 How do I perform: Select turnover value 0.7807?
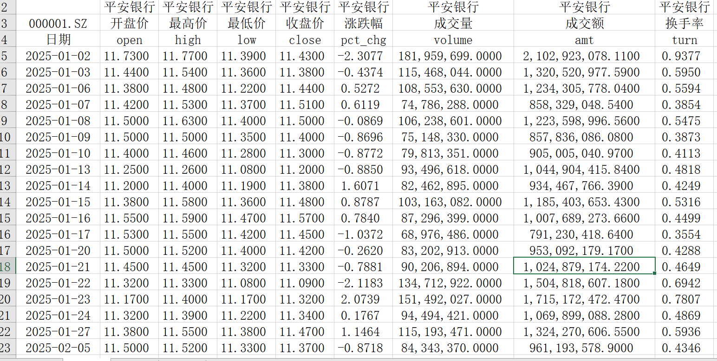684,299
